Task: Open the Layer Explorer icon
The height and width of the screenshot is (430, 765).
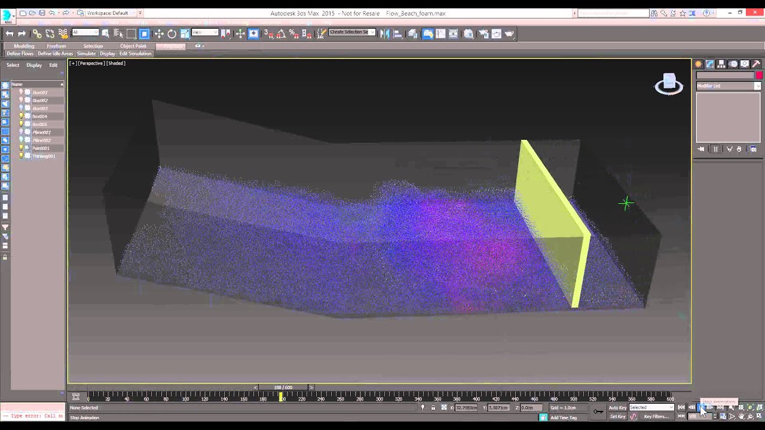Action: (x=413, y=34)
